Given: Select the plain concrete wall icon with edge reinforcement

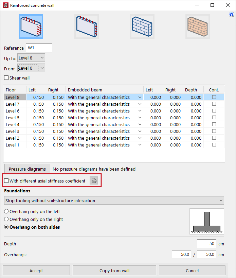Looking at the screenshot, I should point(87,27).
